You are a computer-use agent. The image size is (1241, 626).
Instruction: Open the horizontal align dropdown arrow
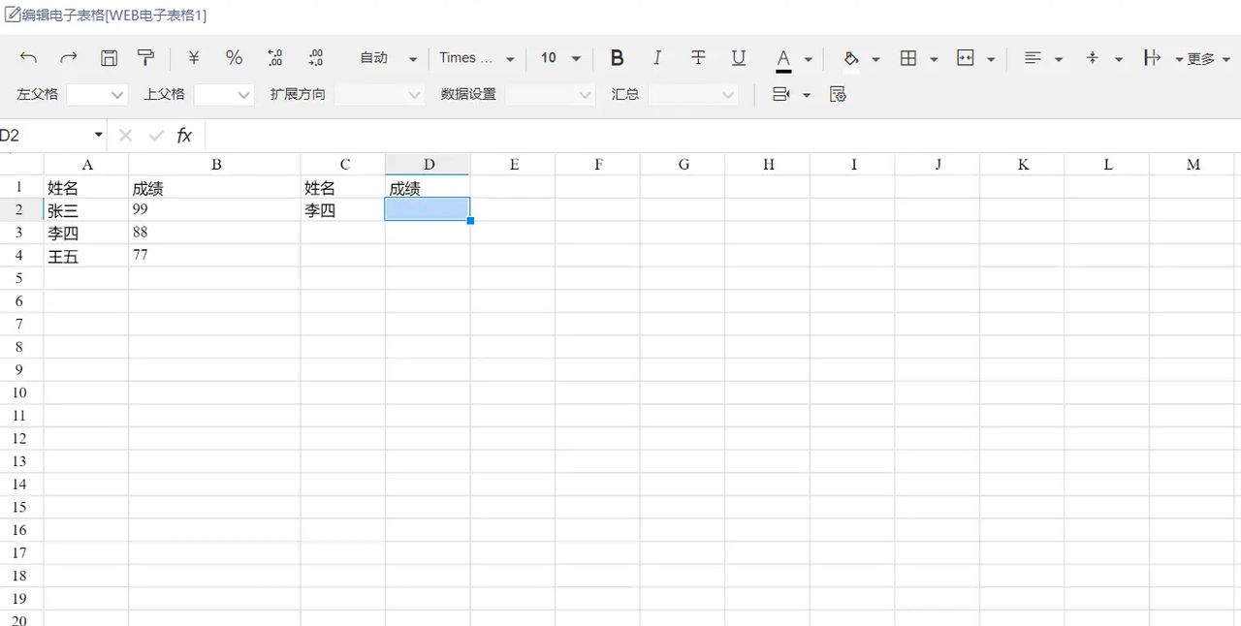coord(1059,59)
